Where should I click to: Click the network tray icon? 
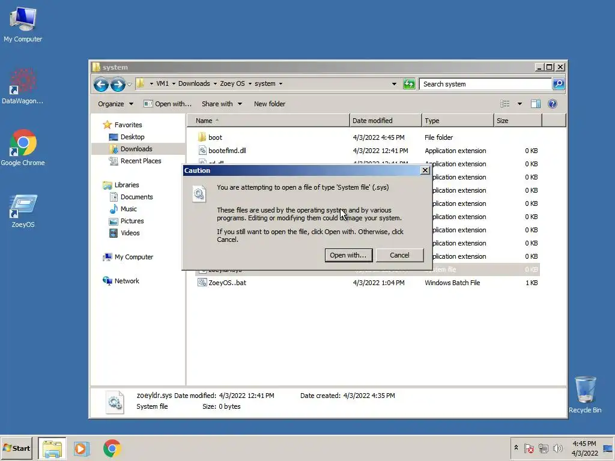[x=543, y=448]
